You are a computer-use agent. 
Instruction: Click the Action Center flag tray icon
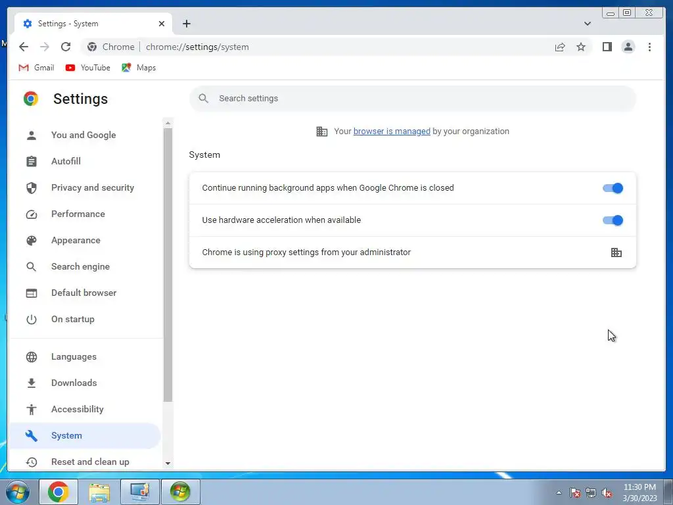pos(575,493)
